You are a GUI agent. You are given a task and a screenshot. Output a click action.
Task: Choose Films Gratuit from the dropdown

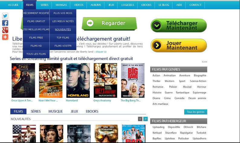pos(36,21)
